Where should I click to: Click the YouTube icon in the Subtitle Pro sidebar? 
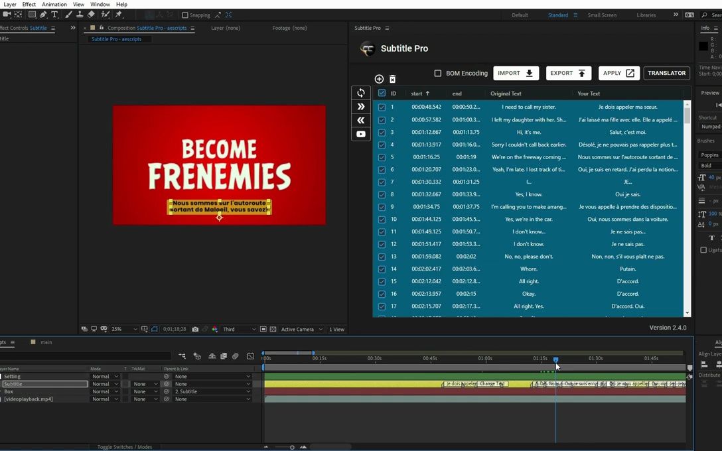coord(360,134)
